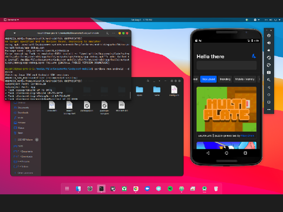This screenshot has width=283, height=212.
Task: Activate emulator zoom magnifier tool
Action: click(269, 80)
